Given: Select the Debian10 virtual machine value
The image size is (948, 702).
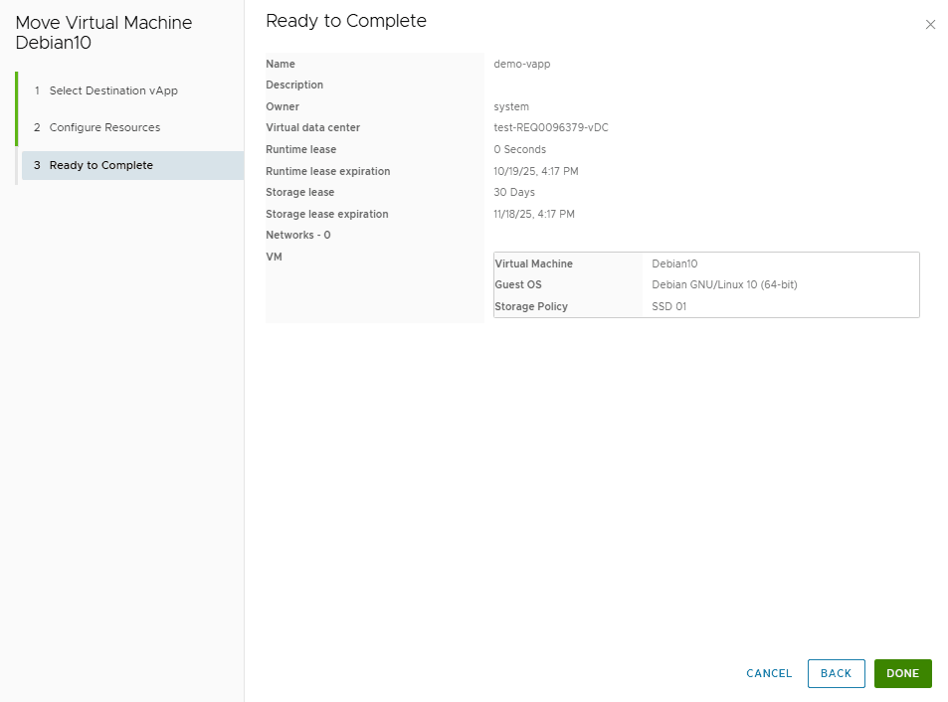Looking at the screenshot, I should point(674,263).
